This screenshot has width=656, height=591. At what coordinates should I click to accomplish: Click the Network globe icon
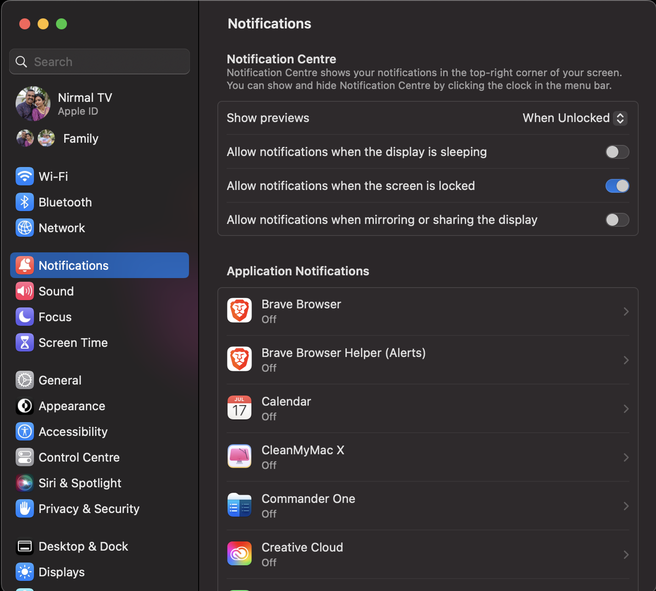25,228
